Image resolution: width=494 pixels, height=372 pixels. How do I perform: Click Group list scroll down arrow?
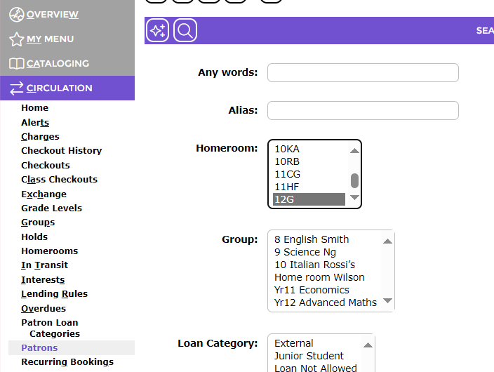[387, 300]
